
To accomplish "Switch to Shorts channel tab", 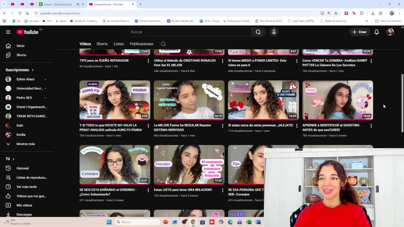I will (102, 44).
